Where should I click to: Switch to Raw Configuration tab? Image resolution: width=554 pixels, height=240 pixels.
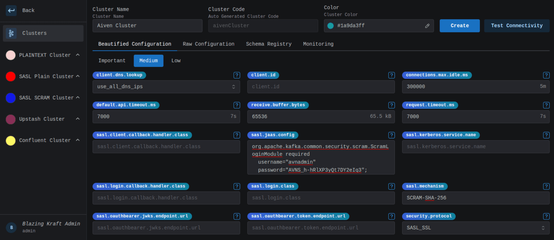click(209, 44)
